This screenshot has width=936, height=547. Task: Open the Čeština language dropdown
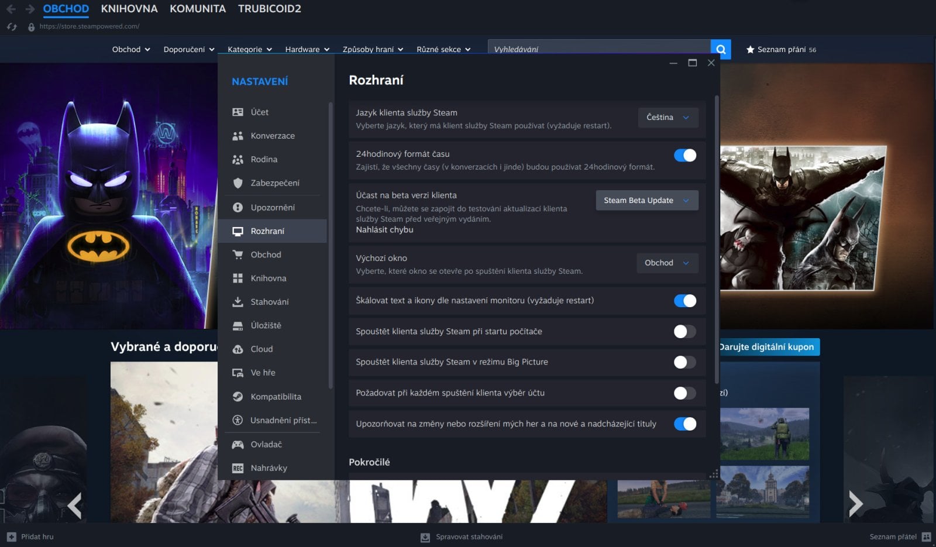pyautogui.click(x=668, y=118)
